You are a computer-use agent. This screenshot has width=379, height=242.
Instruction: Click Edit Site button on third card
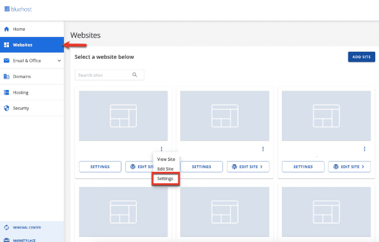tap(349, 167)
